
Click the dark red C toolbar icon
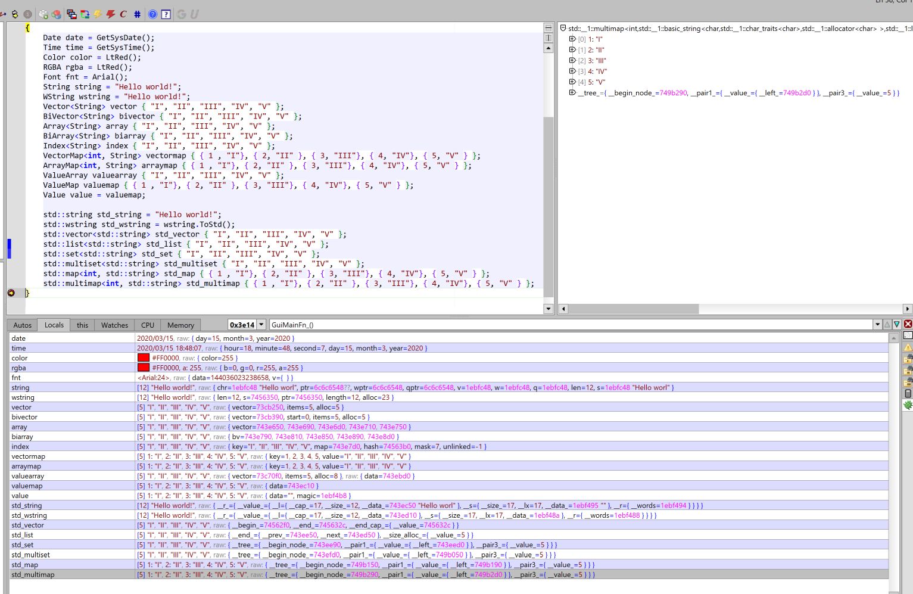123,14
